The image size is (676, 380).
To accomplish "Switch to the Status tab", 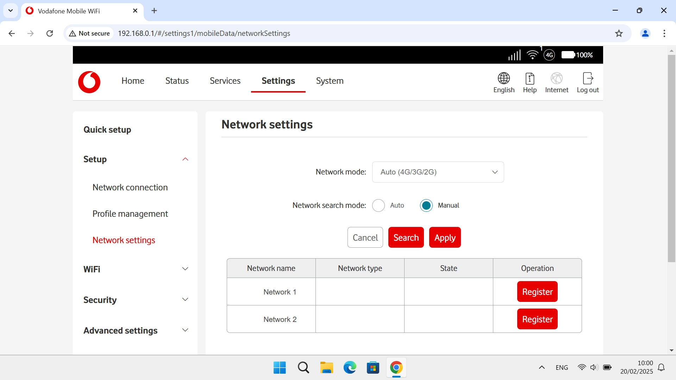I will click(177, 81).
